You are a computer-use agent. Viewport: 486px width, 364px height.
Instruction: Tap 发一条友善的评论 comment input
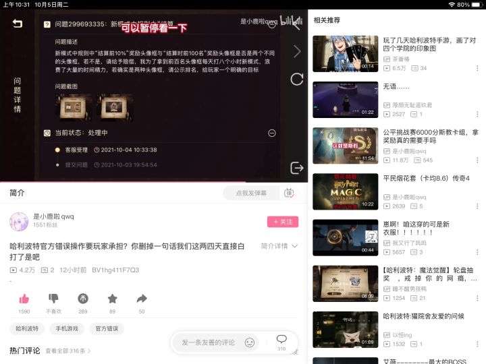(209, 342)
